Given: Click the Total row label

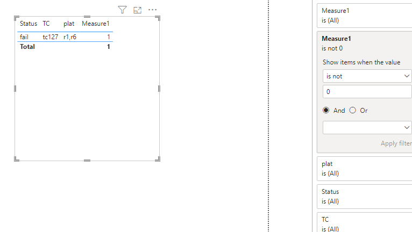Looking at the screenshot, I should (27, 47).
